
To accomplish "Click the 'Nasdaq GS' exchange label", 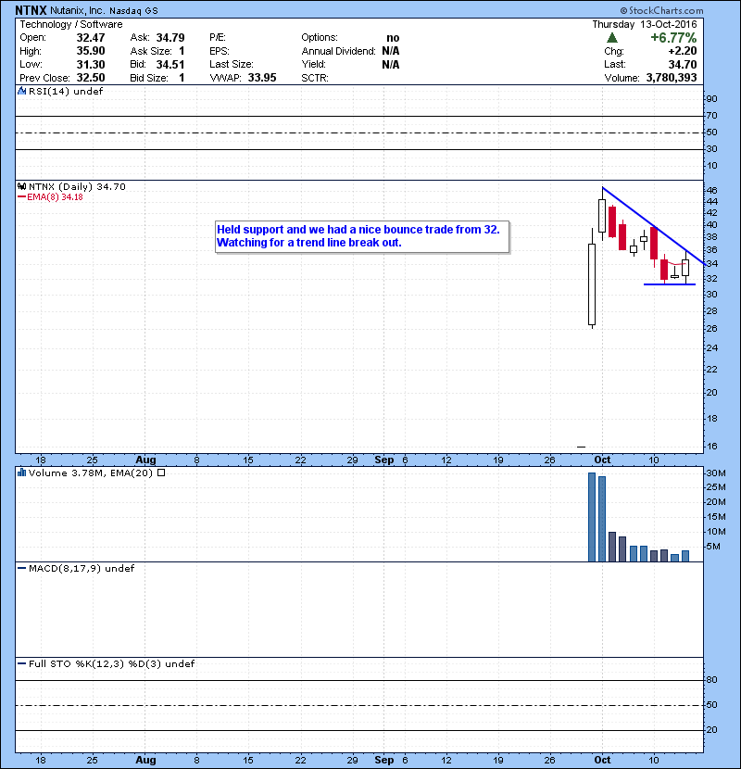I will coord(133,11).
